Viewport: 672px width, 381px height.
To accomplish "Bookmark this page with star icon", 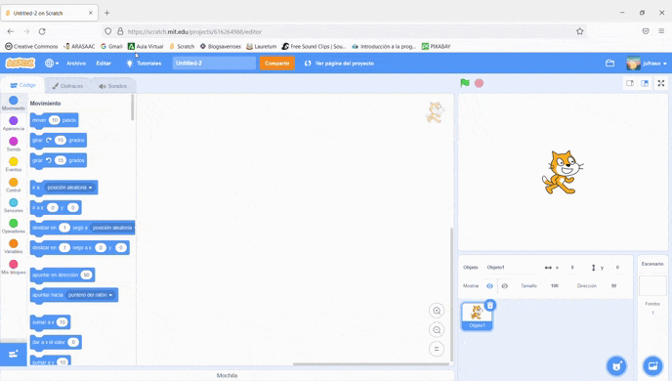I will click(580, 31).
